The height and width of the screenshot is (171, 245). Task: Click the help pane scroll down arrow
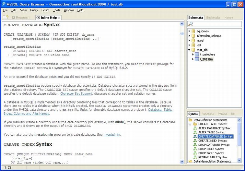pyautogui.click(x=182, y=162)
